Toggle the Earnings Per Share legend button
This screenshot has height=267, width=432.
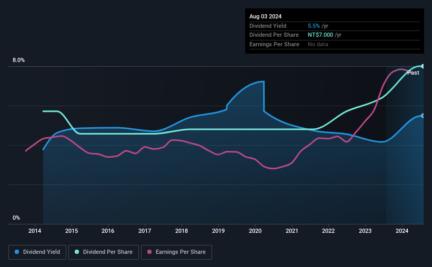[176, 252]
